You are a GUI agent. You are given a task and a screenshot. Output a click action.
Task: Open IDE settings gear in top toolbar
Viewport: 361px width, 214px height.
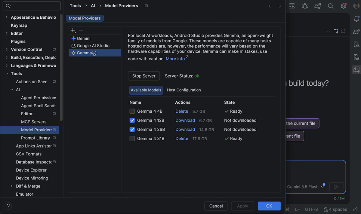[344, 6]
